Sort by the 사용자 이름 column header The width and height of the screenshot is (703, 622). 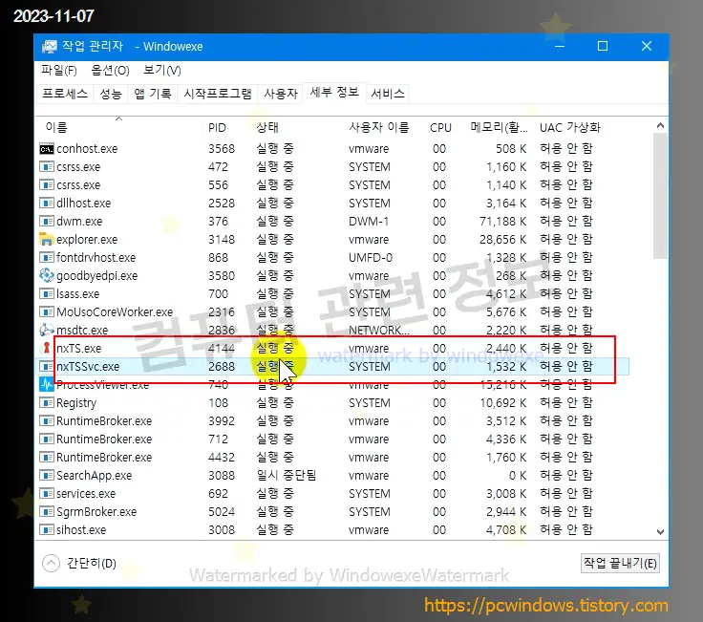[381, 127]
